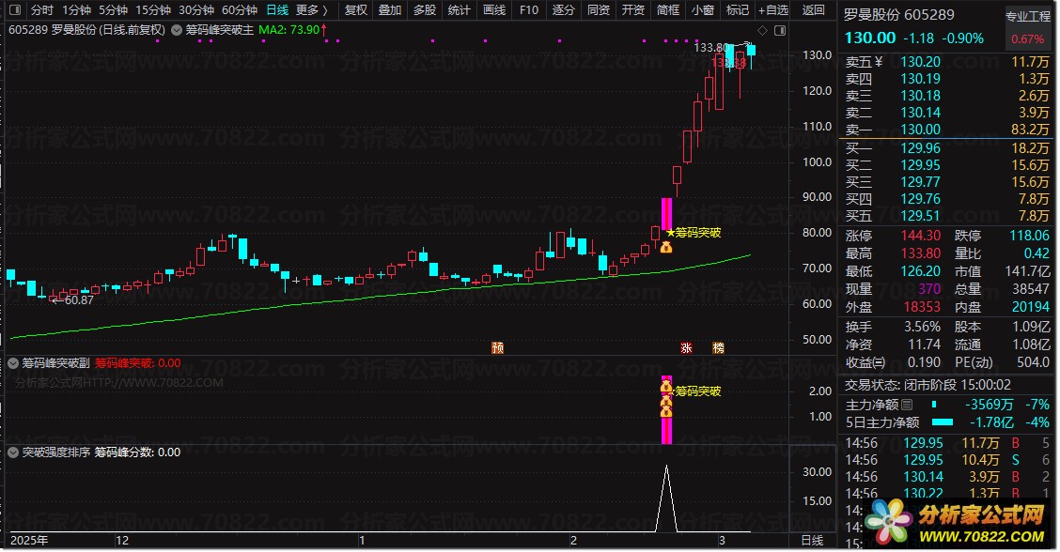Click the 涨 marker on the chart
Screen dimensions: 1060x552
click(x=686, y=348)
